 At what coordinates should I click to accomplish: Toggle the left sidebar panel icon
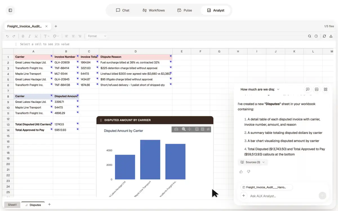pyautogui.click(x=10, y=10)
